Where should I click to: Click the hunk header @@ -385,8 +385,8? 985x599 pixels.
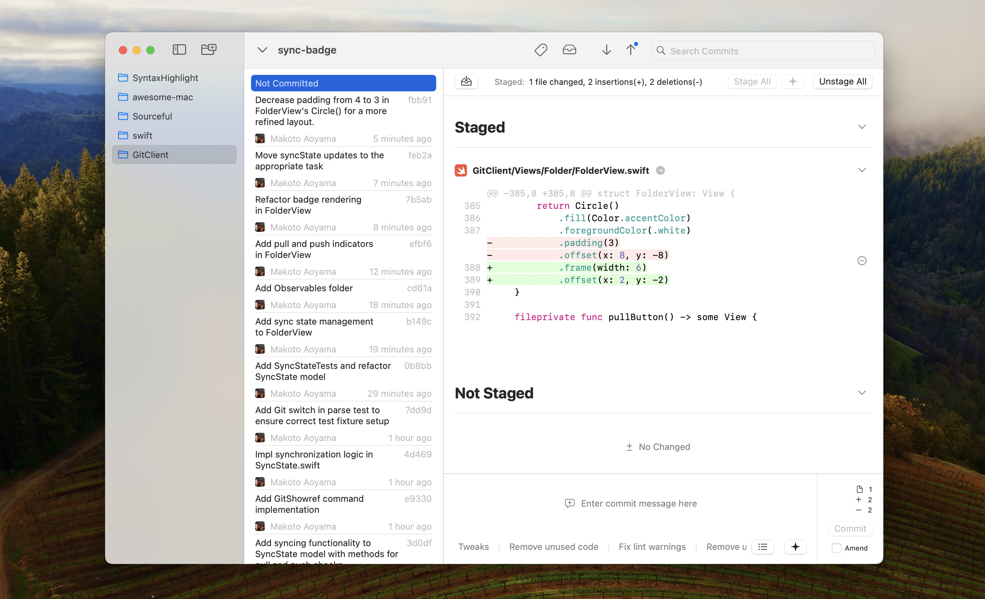(610, 193)
